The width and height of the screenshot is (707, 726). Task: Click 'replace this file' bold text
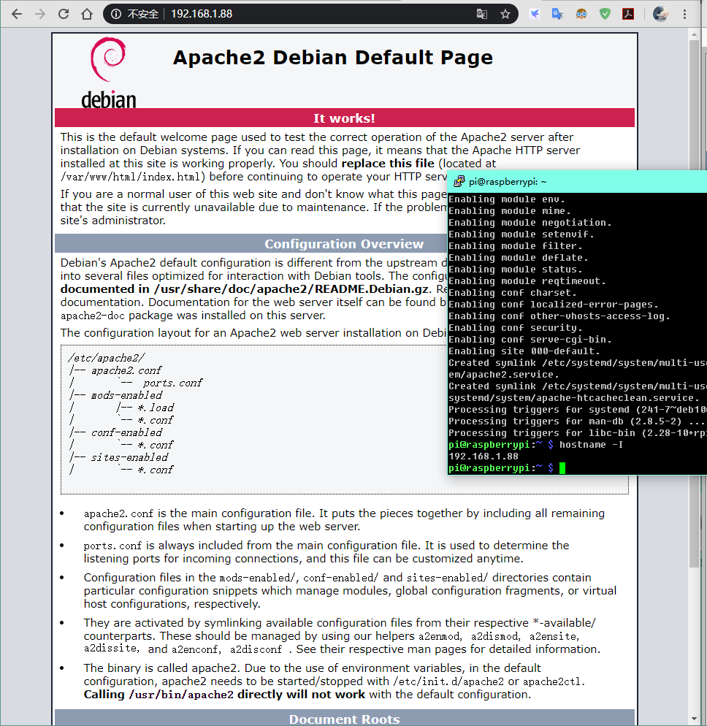pos(388,164)
